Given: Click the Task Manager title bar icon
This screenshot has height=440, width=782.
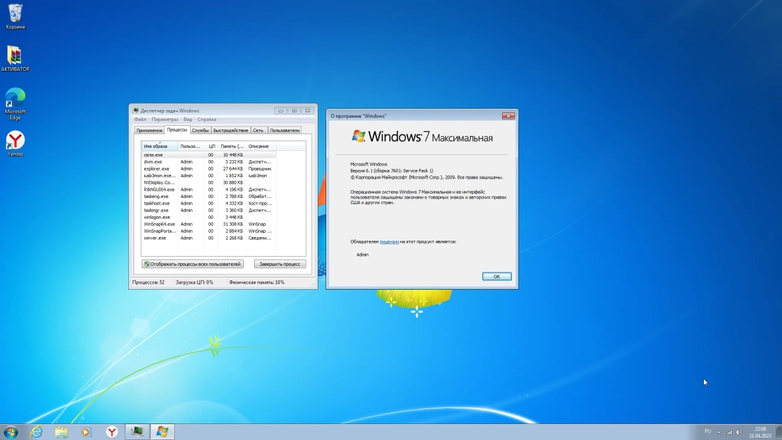Looking at the screenshot, I should (x=136, y=111).
